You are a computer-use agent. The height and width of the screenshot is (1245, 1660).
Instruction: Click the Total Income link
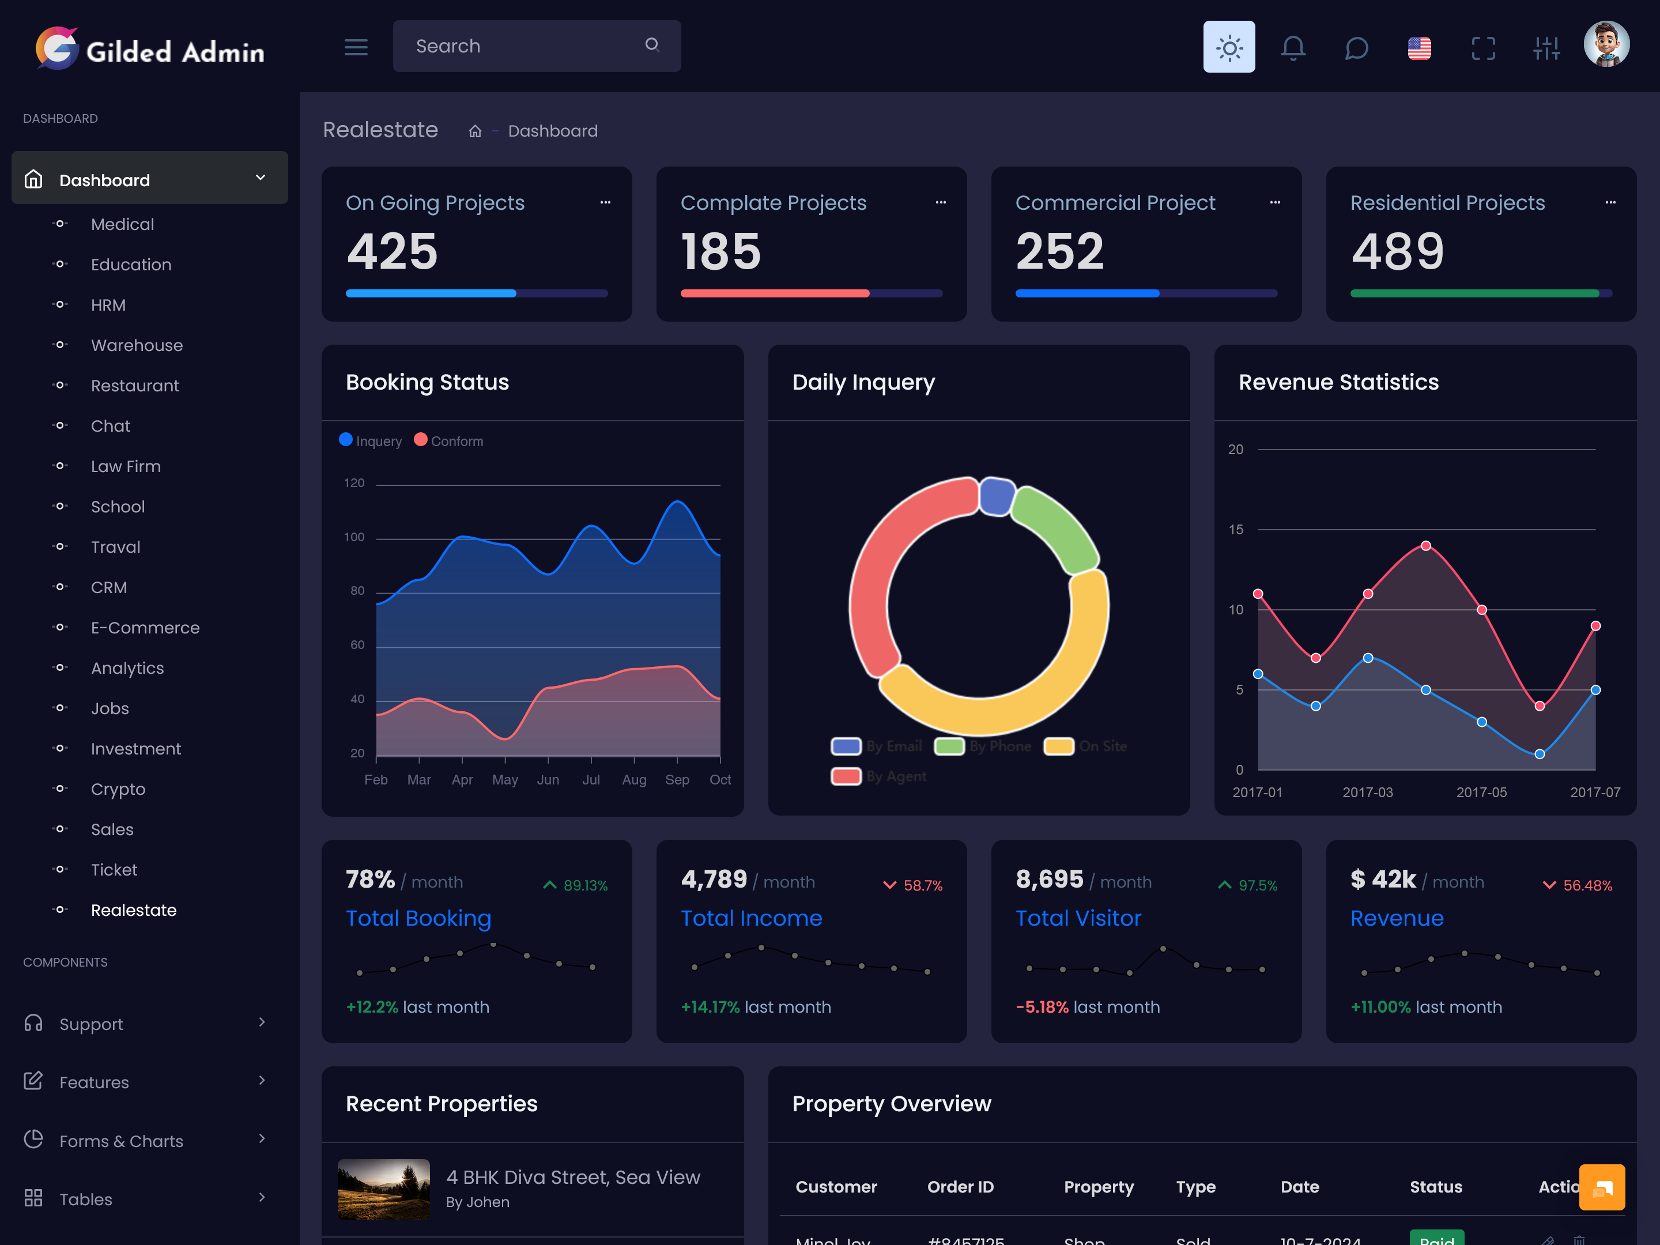pos(751,919)
